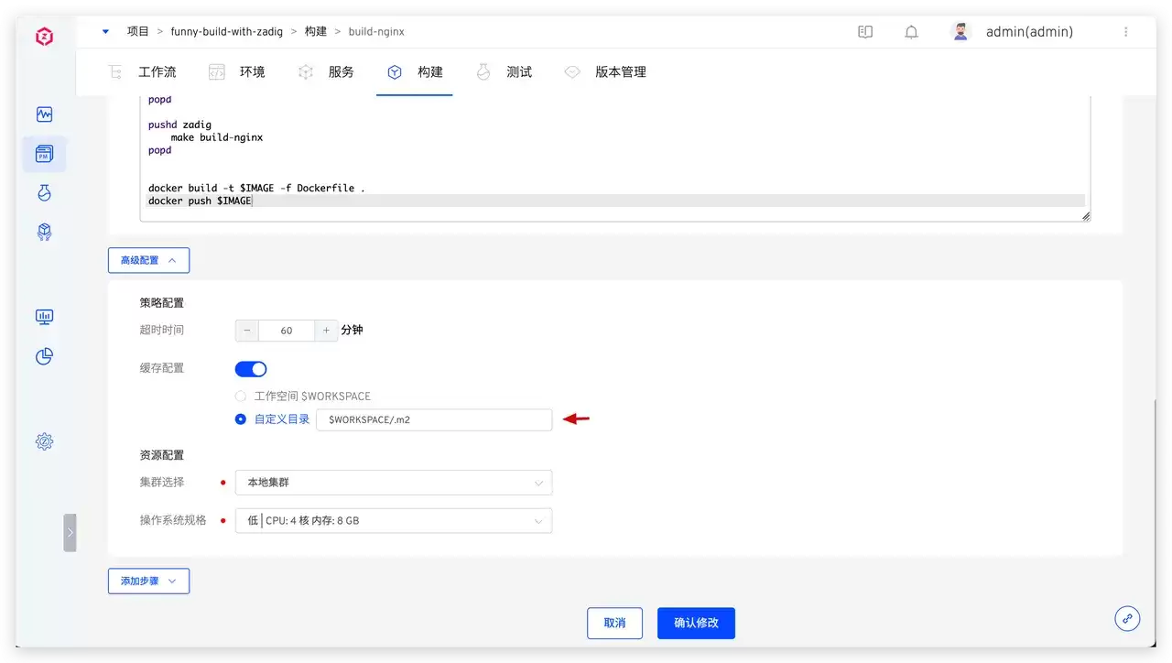Click the script editor resize handle
Viewport: 1172px width, 663px height.
coord(1085,216)
